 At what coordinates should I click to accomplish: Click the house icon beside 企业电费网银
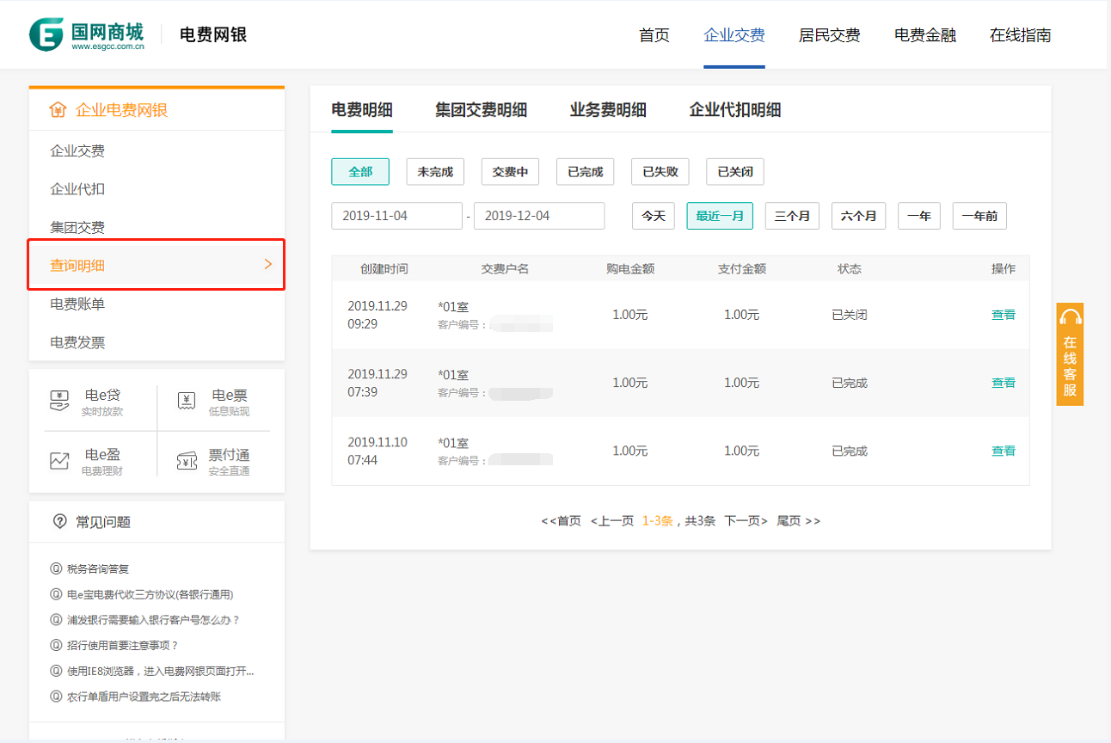tap(58, 110)
